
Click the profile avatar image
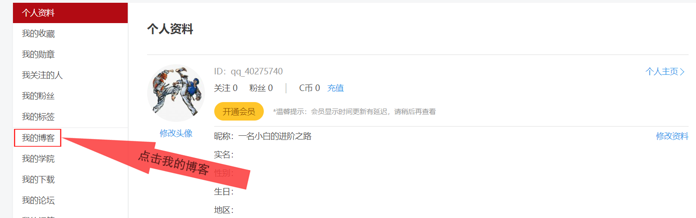176,93
